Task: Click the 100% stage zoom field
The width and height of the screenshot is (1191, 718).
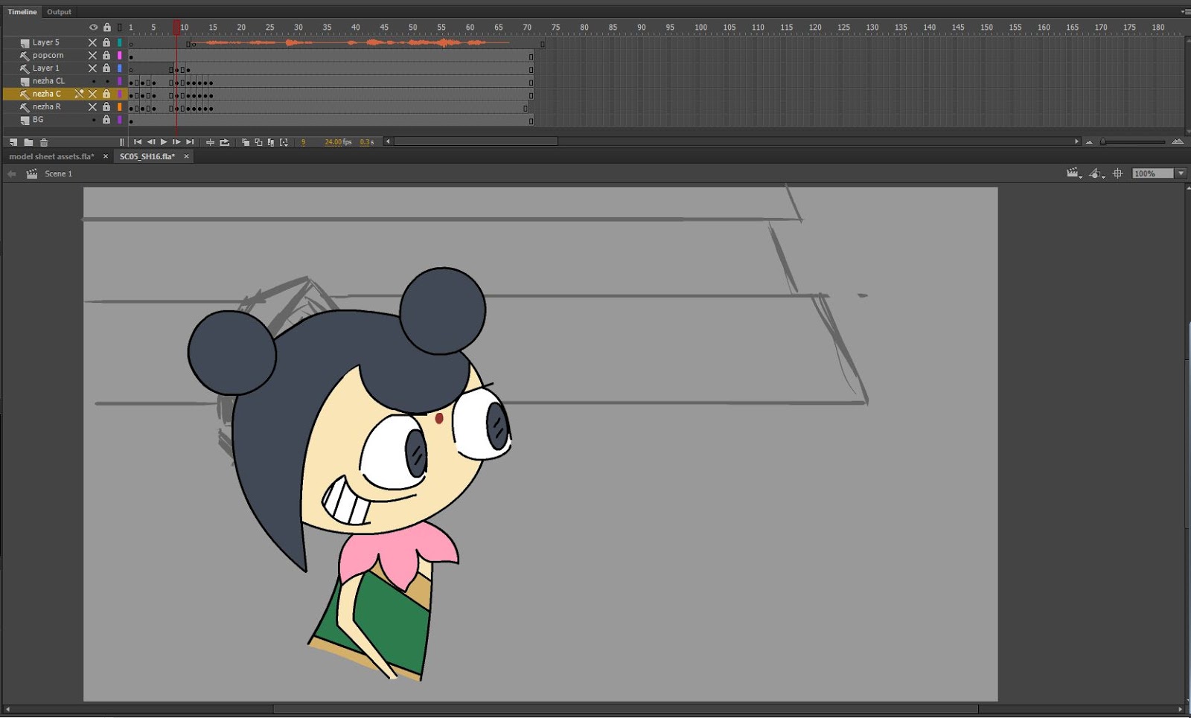Action: (x=1152, y=173)
